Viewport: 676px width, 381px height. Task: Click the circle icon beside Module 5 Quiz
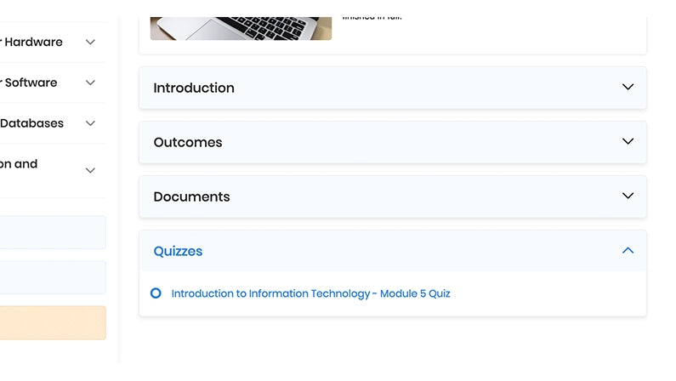[156, 293]
